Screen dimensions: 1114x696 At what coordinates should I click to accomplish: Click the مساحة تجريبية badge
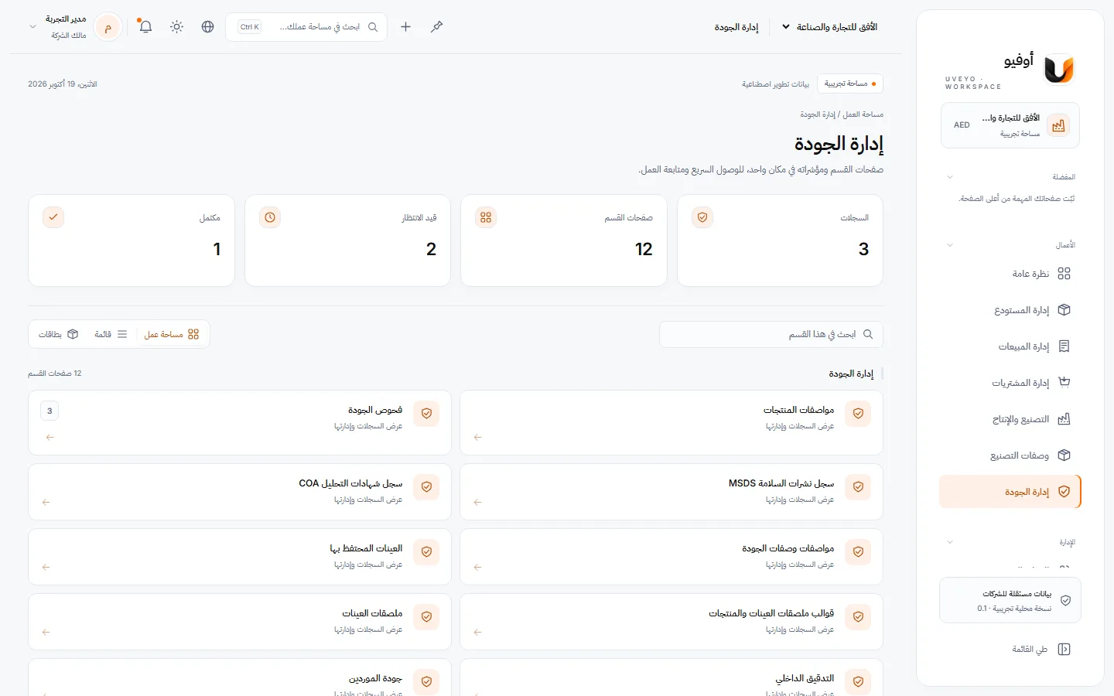click(x=850, y=84)
